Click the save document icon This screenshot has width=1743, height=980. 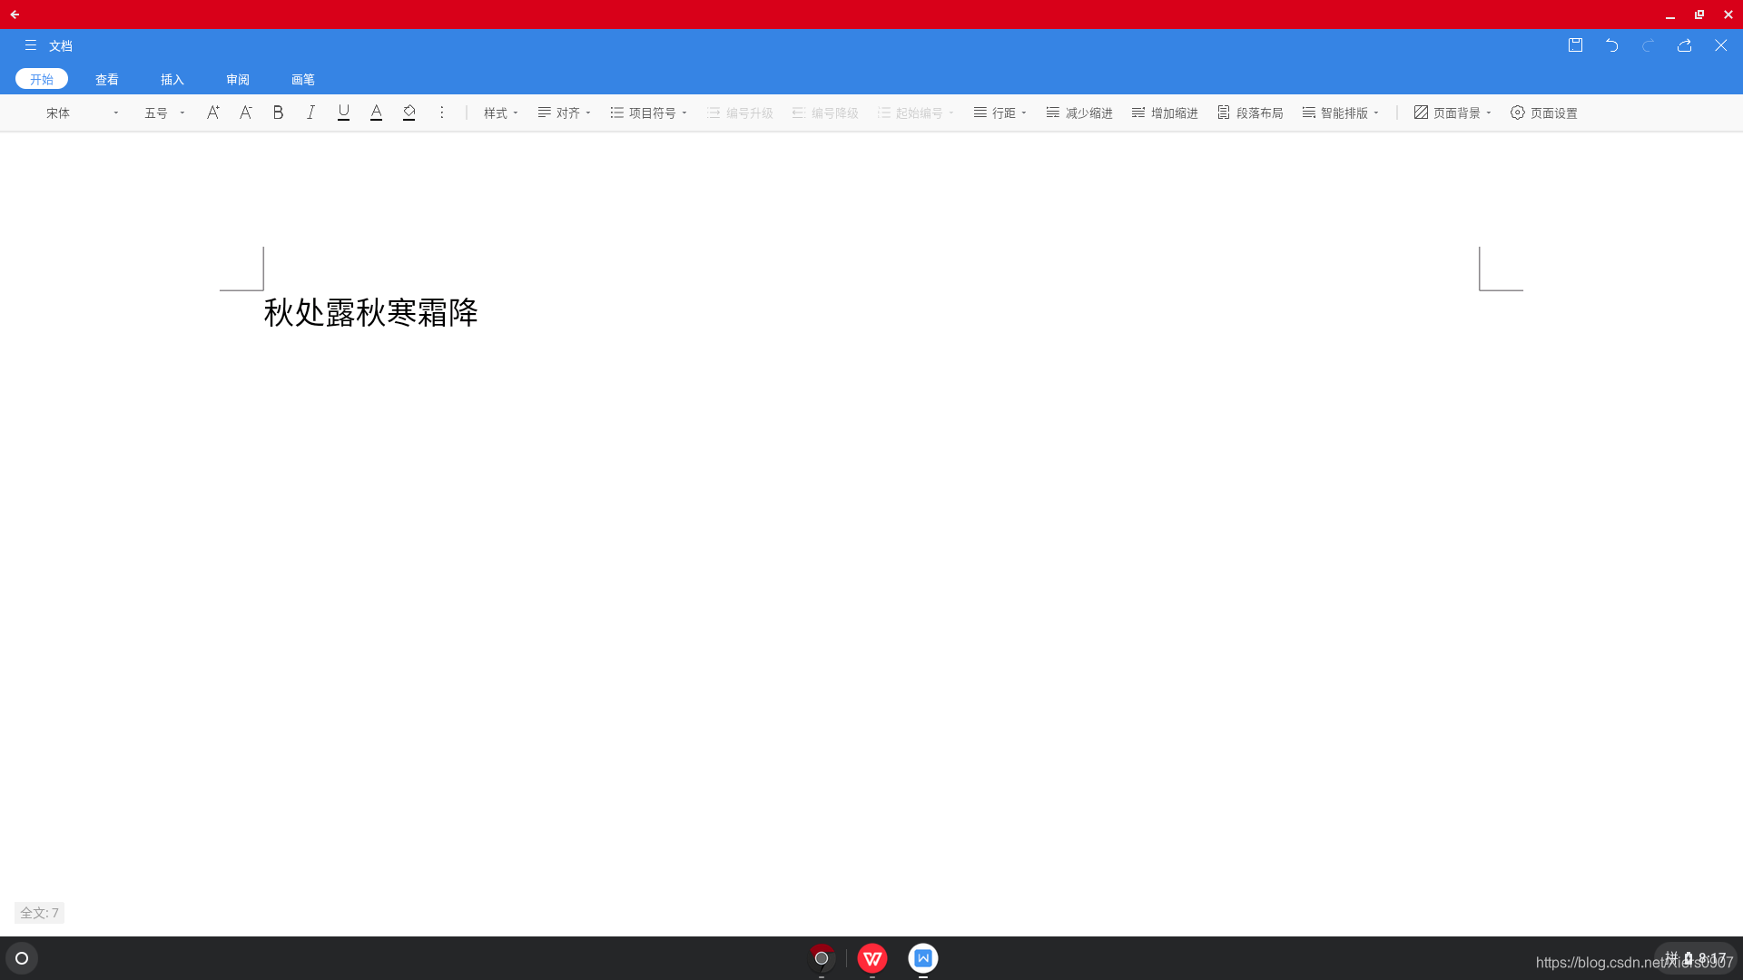(x=1575, y=45)
